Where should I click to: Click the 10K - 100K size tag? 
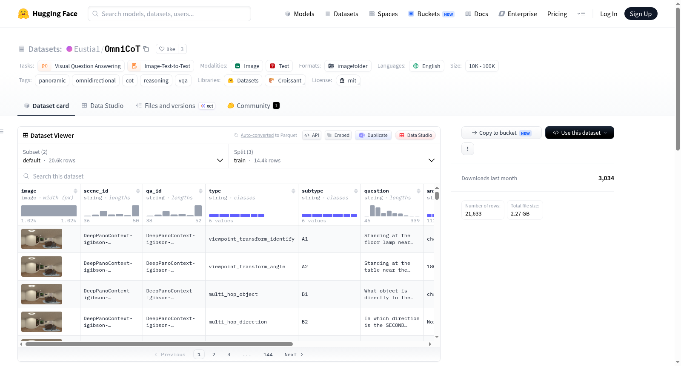(482, 66)
